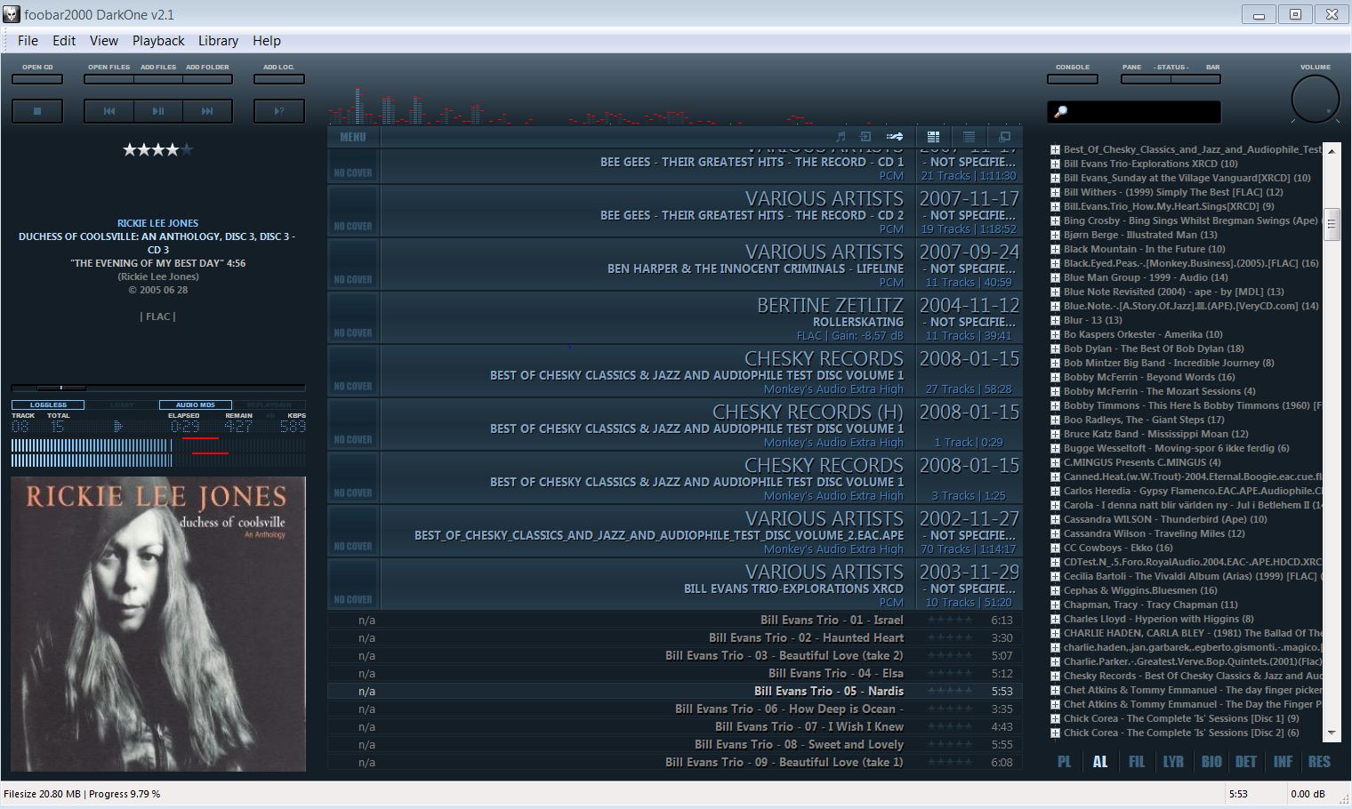Click the music note icon in playlist toolbar
Viewport: 1352px width, 809px height.
pyautogui.click(x=841, y=137)
